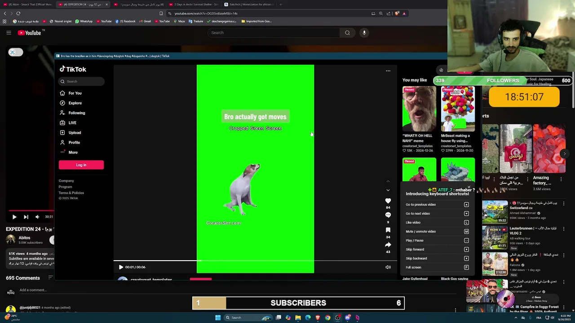Screen dimensions: 575x323
Task: Open WhatsApp bookmark
Action: (84, 21)
